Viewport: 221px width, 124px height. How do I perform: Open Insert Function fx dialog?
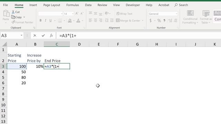click(x=51, y=35)
